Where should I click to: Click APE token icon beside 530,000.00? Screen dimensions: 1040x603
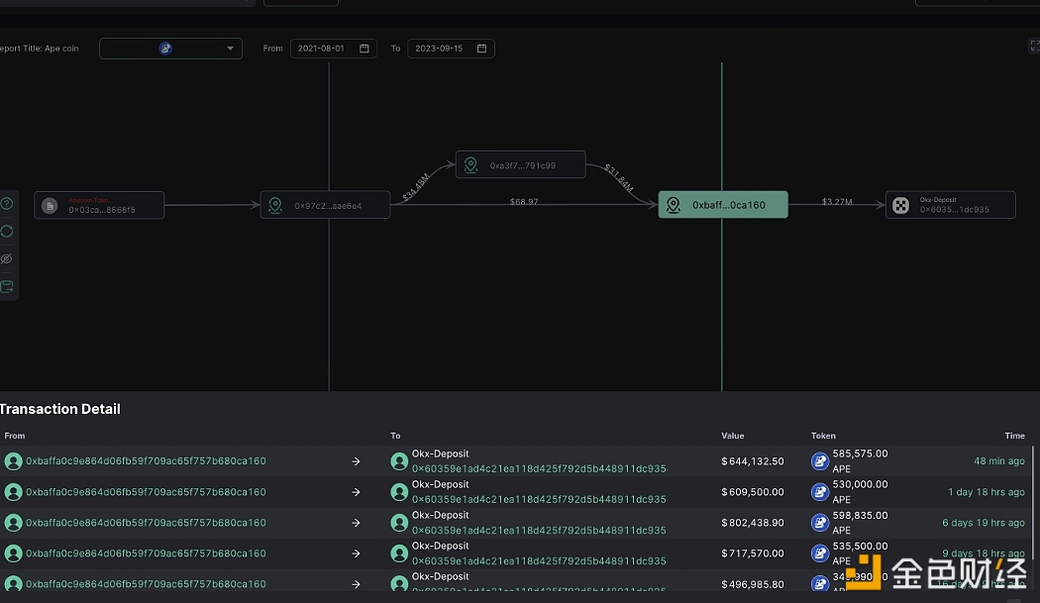coord(820,492)
